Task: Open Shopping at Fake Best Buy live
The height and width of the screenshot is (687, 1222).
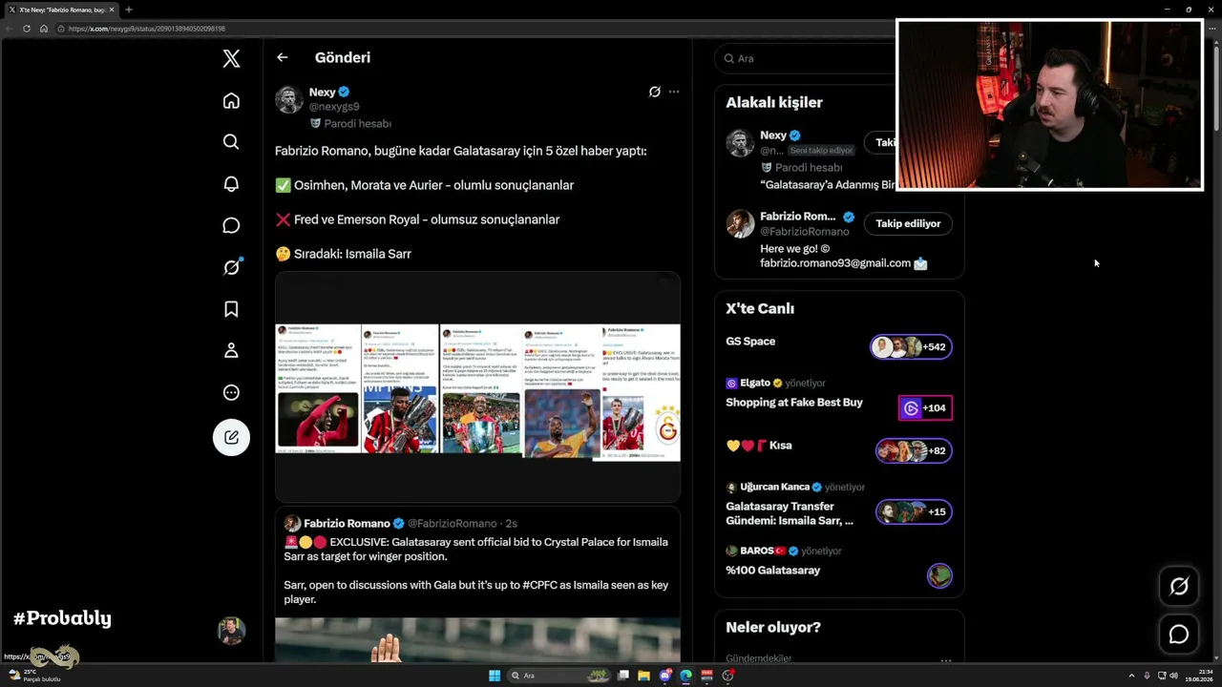Action: click(794, 403)
